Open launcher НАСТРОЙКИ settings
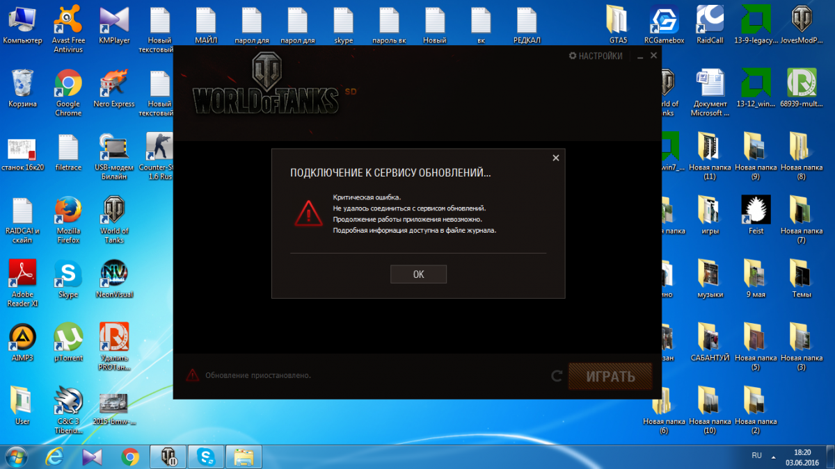This screenshot has height=469, width=835. point(596,56)
